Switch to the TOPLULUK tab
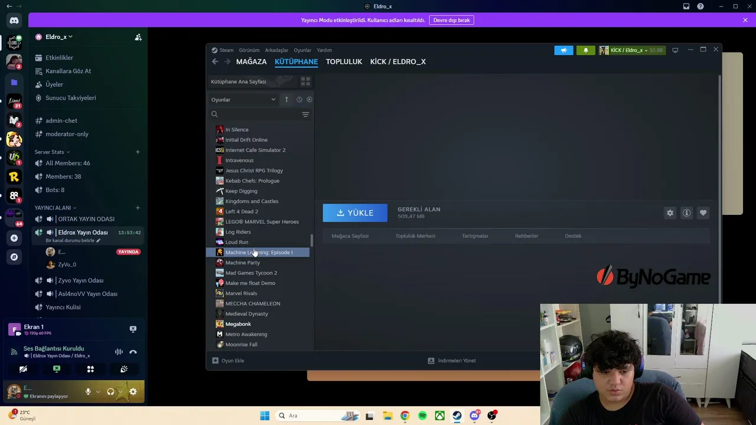The image size is (756, 425). (x=344, y=61)
